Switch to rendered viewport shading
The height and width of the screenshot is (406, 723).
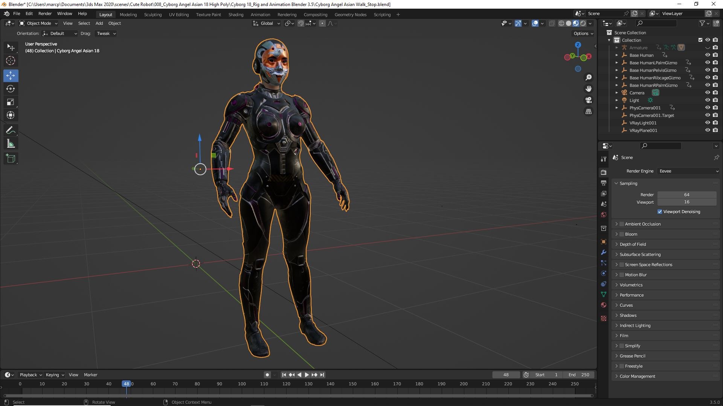click(583, 23)
